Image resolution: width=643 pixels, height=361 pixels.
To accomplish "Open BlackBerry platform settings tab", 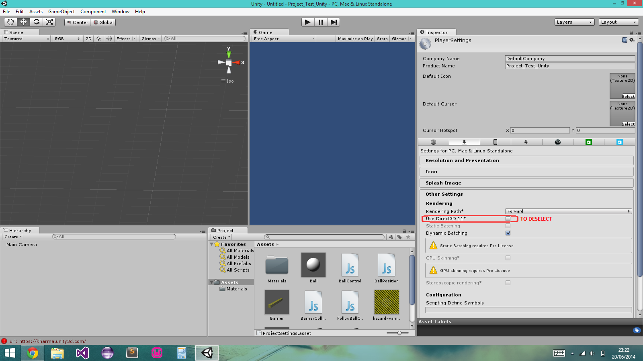I will click(557, 142).
